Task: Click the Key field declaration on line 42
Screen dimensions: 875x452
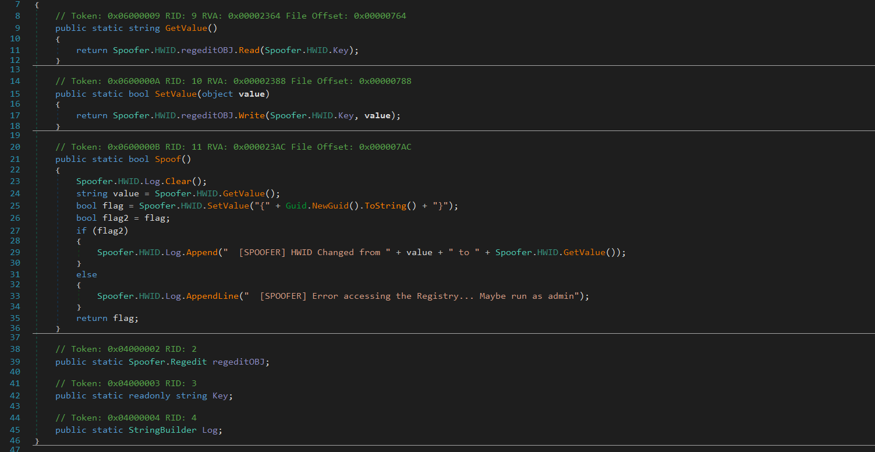Action: [220, 395]
